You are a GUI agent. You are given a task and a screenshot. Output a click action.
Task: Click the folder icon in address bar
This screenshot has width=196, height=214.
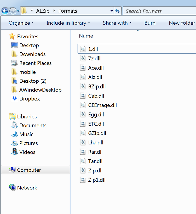(x=24, y=11)
